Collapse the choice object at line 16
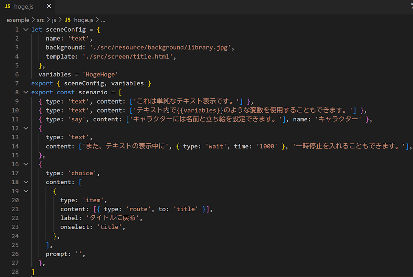413x277 pixels. (x=26, y=164)
